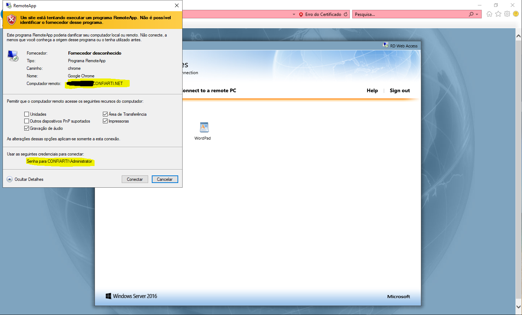Click Programa RemoteApp type value
This screenshot has height=315, width=522.
[x=87, y=61]
